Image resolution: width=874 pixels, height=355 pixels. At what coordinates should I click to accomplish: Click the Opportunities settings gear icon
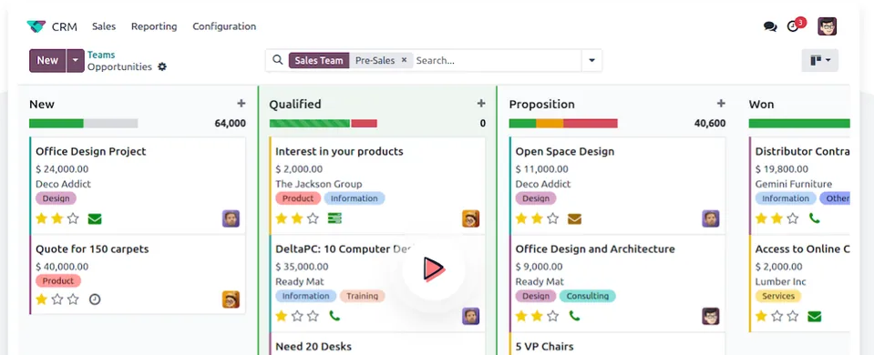[162, 66]
